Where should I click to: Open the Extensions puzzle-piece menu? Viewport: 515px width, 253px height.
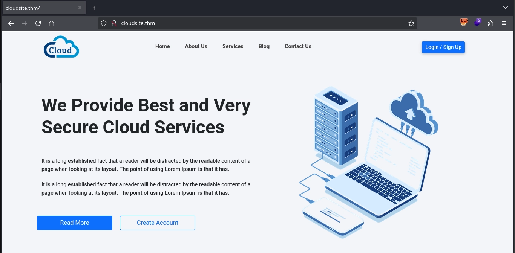coord(490,23)
